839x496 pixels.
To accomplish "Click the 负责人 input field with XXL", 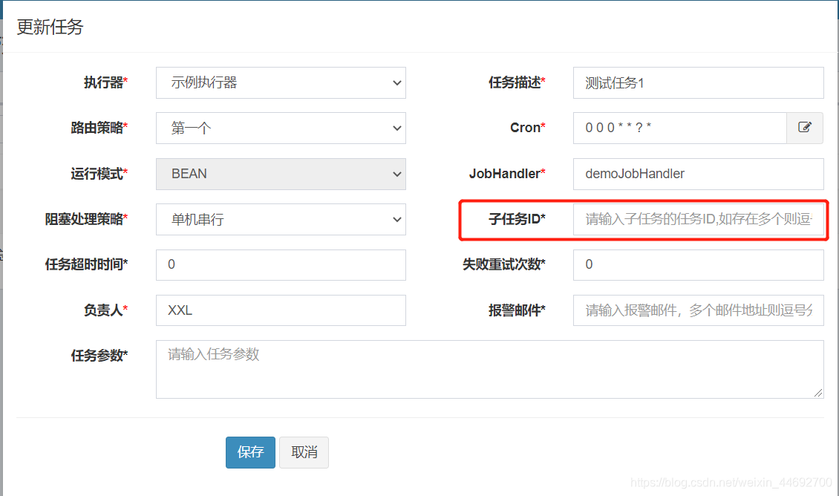I will (281, 310).
